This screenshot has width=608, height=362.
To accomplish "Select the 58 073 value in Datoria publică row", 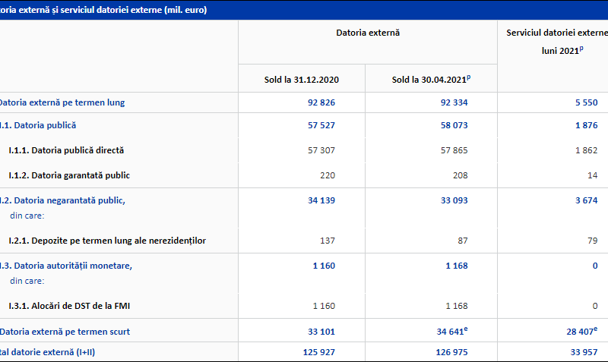I will tap(453, 124).
